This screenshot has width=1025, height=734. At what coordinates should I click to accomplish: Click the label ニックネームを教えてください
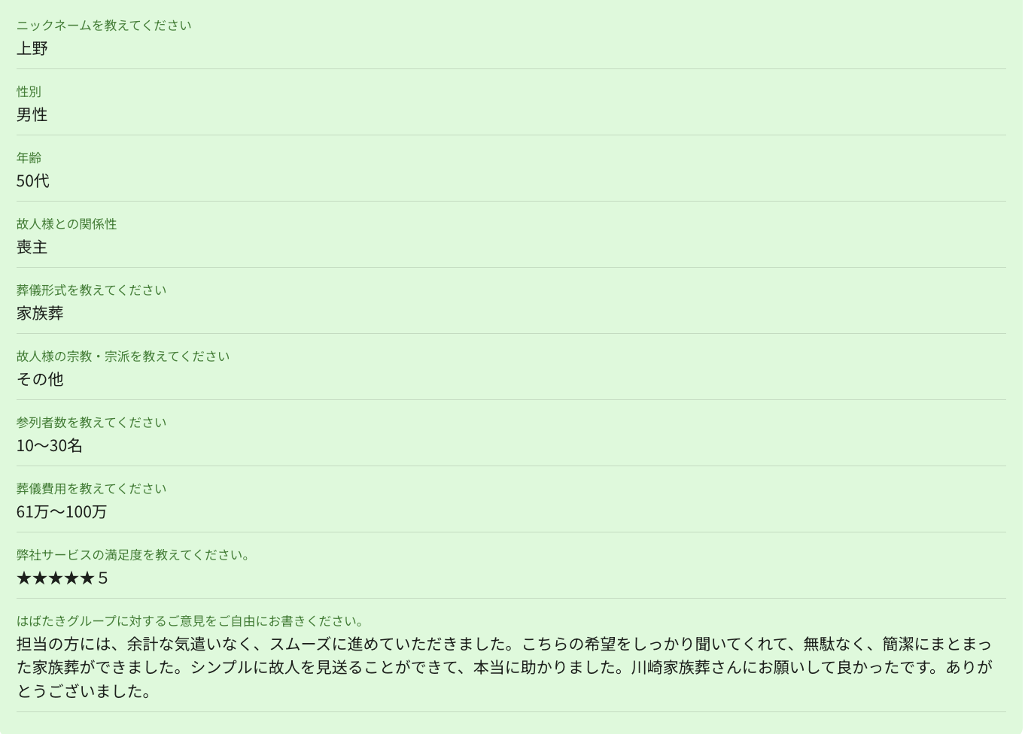point(104,26)
